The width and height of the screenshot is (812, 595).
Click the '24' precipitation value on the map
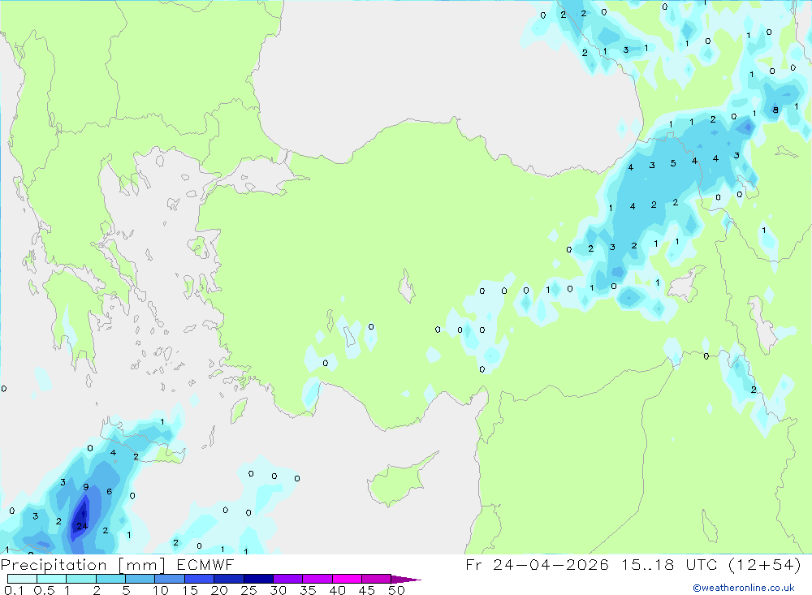coord(82,526)
